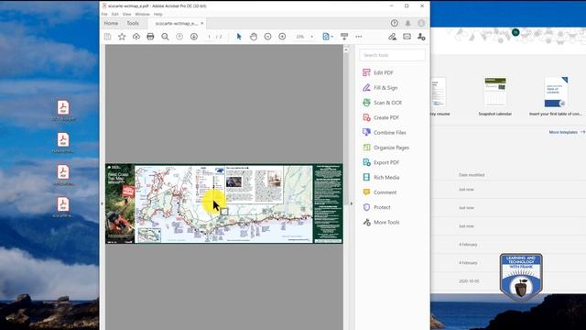The image size is (586, 330).
Task: Select the fourth PDF file on desktop
Action: coord(63,207)
